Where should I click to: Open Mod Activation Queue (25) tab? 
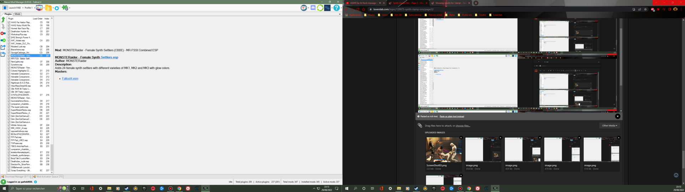pos(47,177)
